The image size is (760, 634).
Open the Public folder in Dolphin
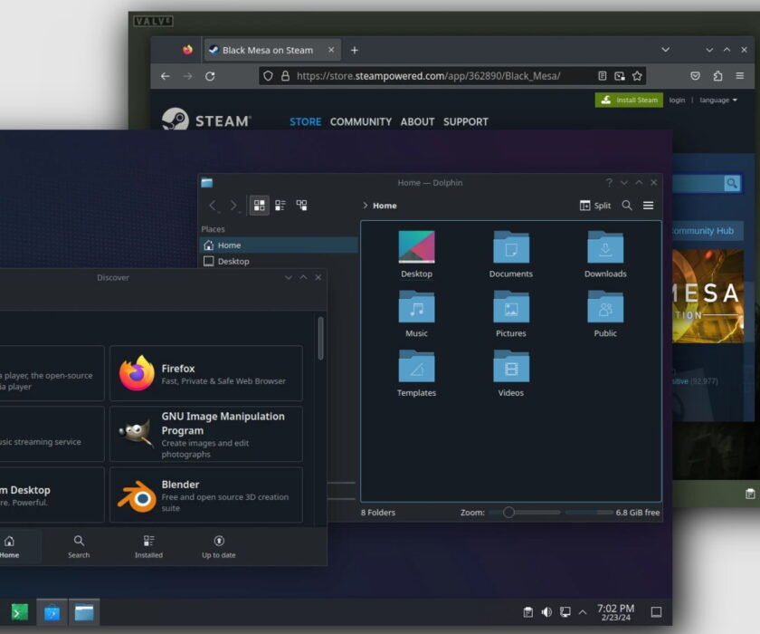605,314
